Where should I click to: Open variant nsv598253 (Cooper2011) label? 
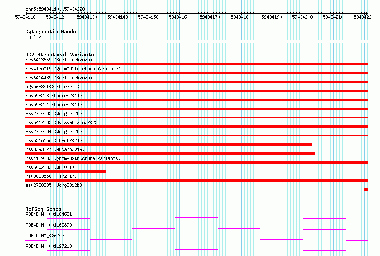tap(54, 96)
